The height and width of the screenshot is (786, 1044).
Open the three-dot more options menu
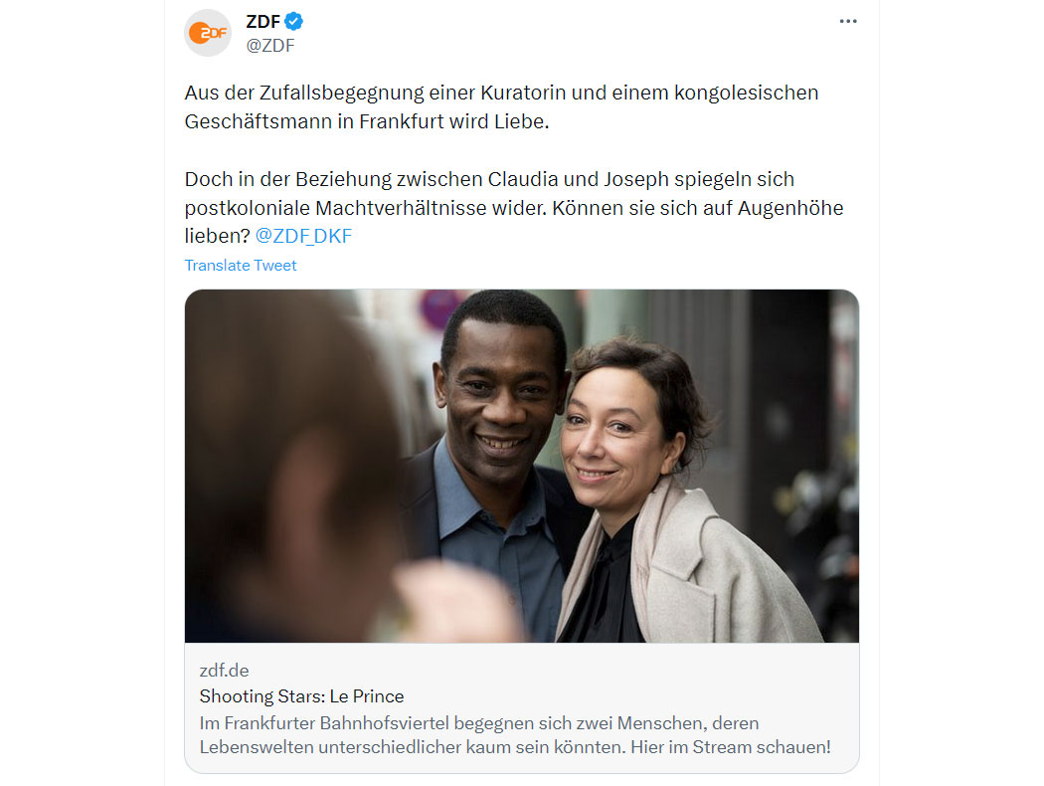coord(847,21)
